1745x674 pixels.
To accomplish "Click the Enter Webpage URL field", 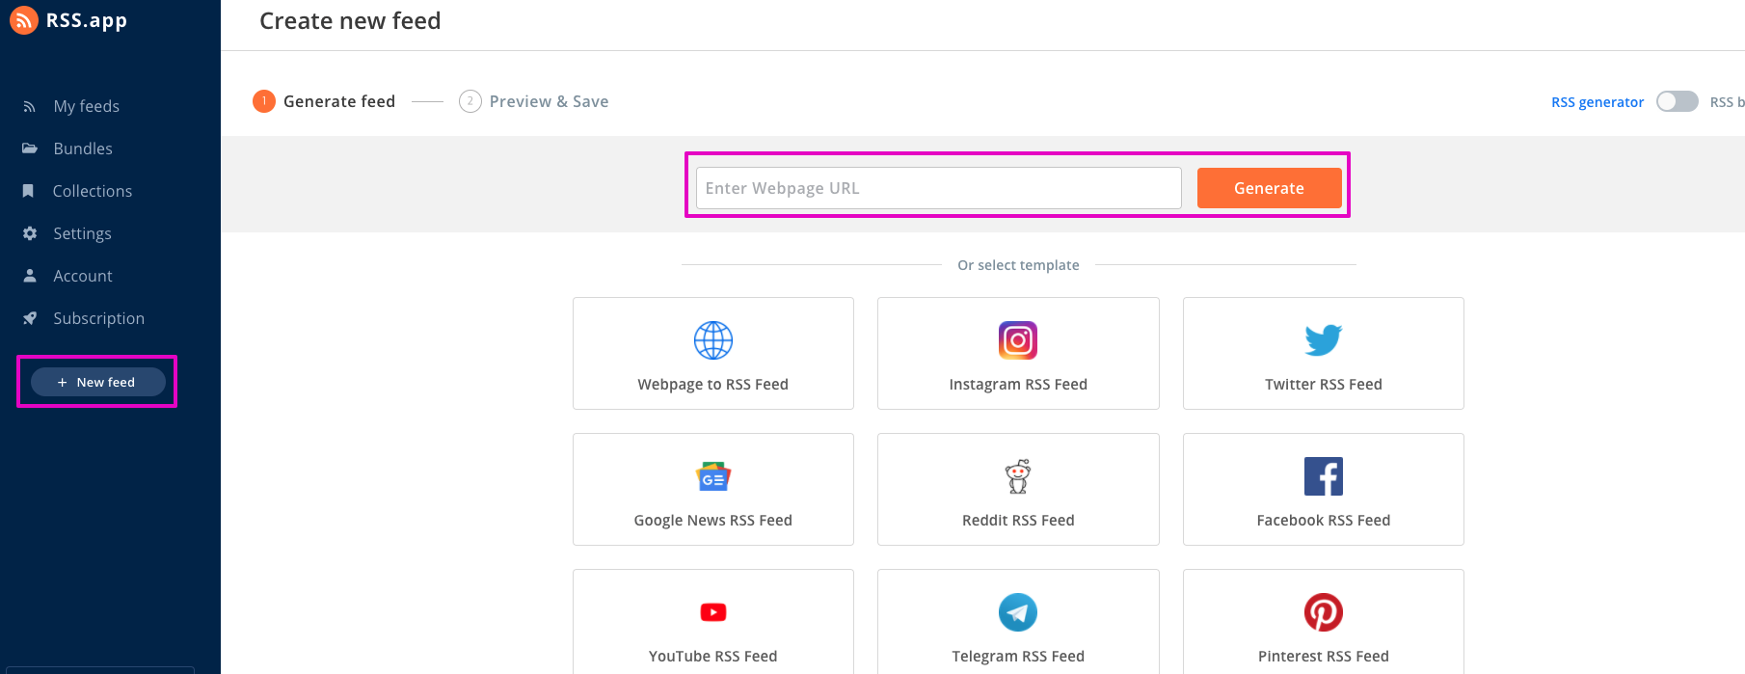I will [938, 188].
